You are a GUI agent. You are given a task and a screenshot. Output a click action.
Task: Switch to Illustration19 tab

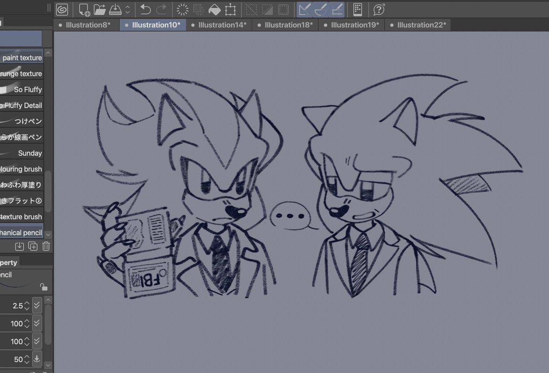pos(352,25)
